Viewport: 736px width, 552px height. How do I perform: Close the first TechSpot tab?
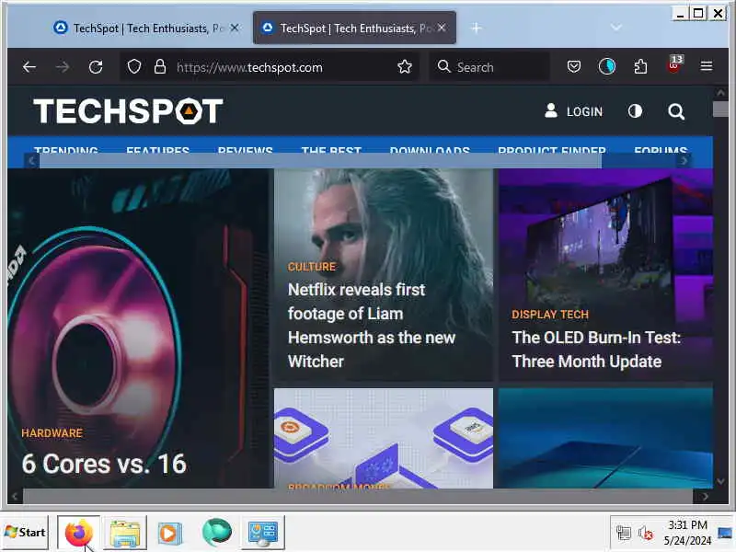click(x=235, y=29)
